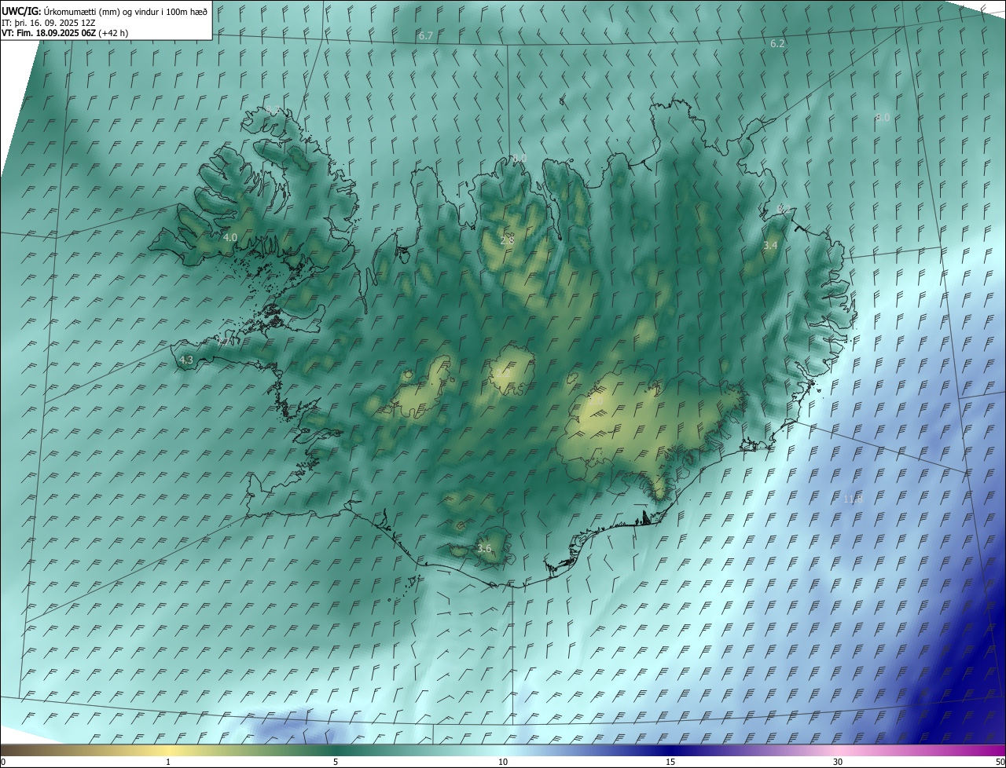Click the color scale tick labeled 1

click(168, 762)
